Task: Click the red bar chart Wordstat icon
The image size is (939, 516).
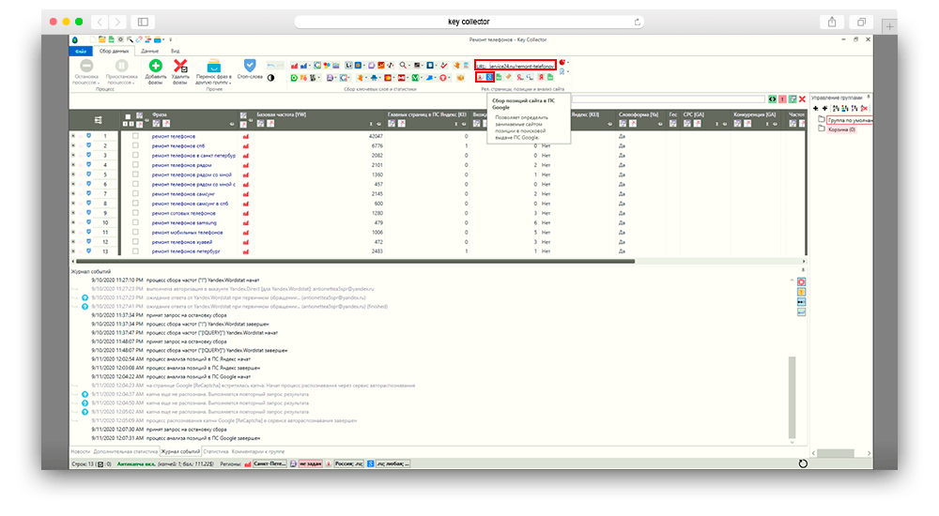Action: (294, 66)
